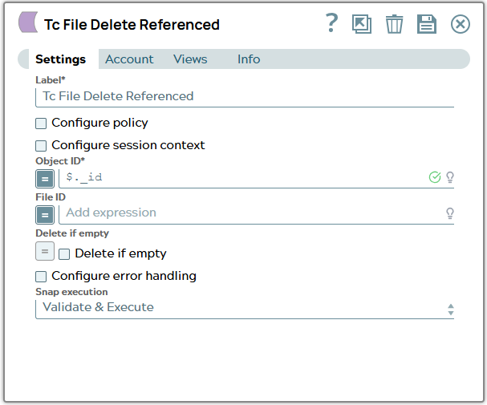Switch to the Settings tab
The image size is (487, 405).
click(x=60, y=59)
